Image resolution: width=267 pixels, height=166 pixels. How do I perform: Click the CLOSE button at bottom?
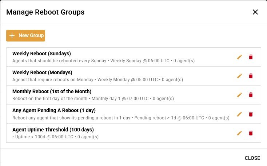click(252, 158)
